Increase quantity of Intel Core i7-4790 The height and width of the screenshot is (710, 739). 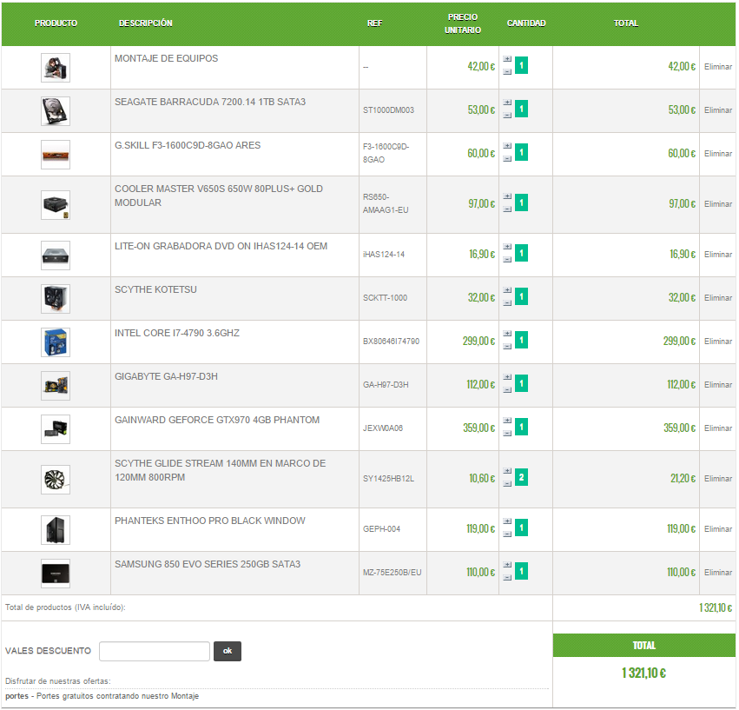tap(507, 334)
